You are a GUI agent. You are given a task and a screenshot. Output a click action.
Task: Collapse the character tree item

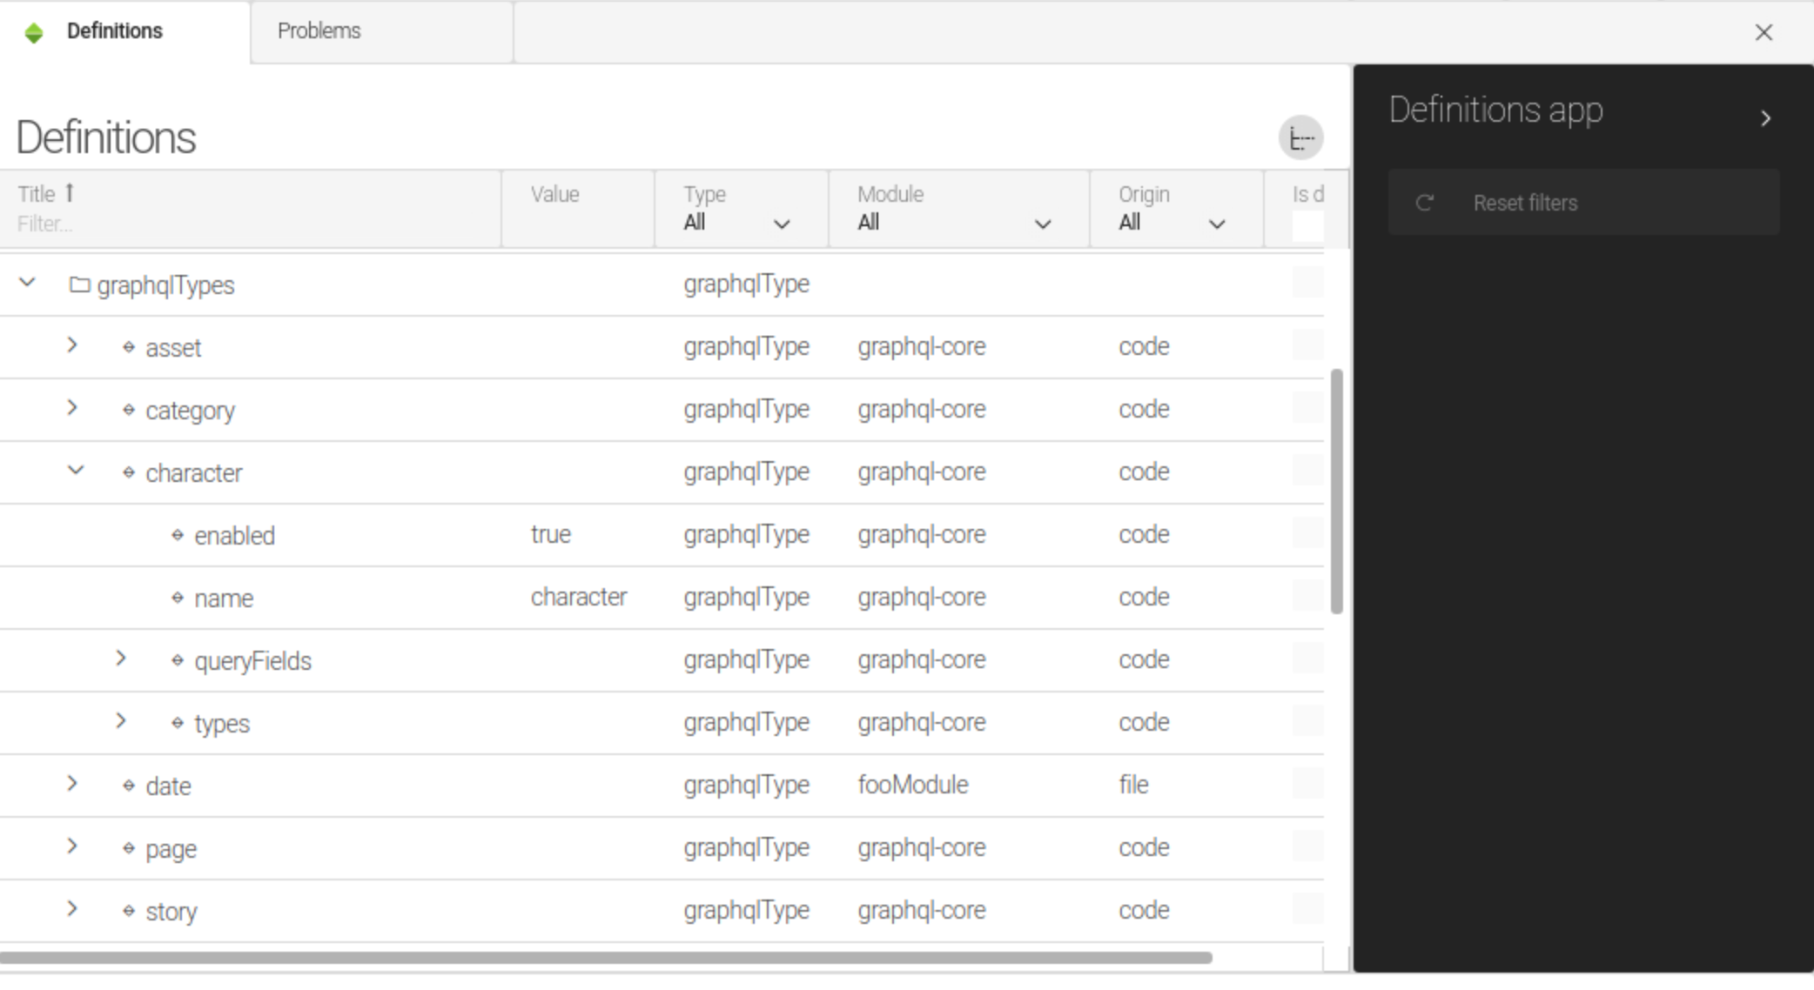74,472
